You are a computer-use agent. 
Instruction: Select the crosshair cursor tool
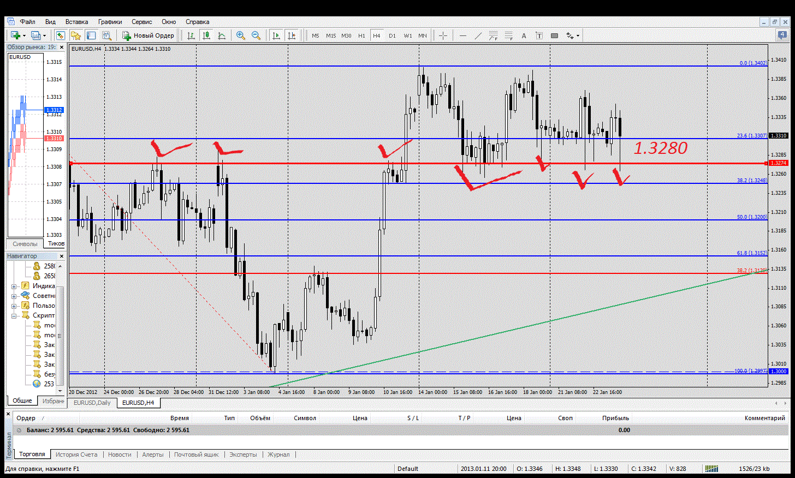tap(443, 35)
